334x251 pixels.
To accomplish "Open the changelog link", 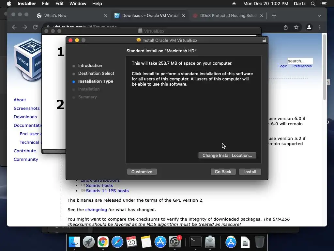I will [x=96, y=209].
